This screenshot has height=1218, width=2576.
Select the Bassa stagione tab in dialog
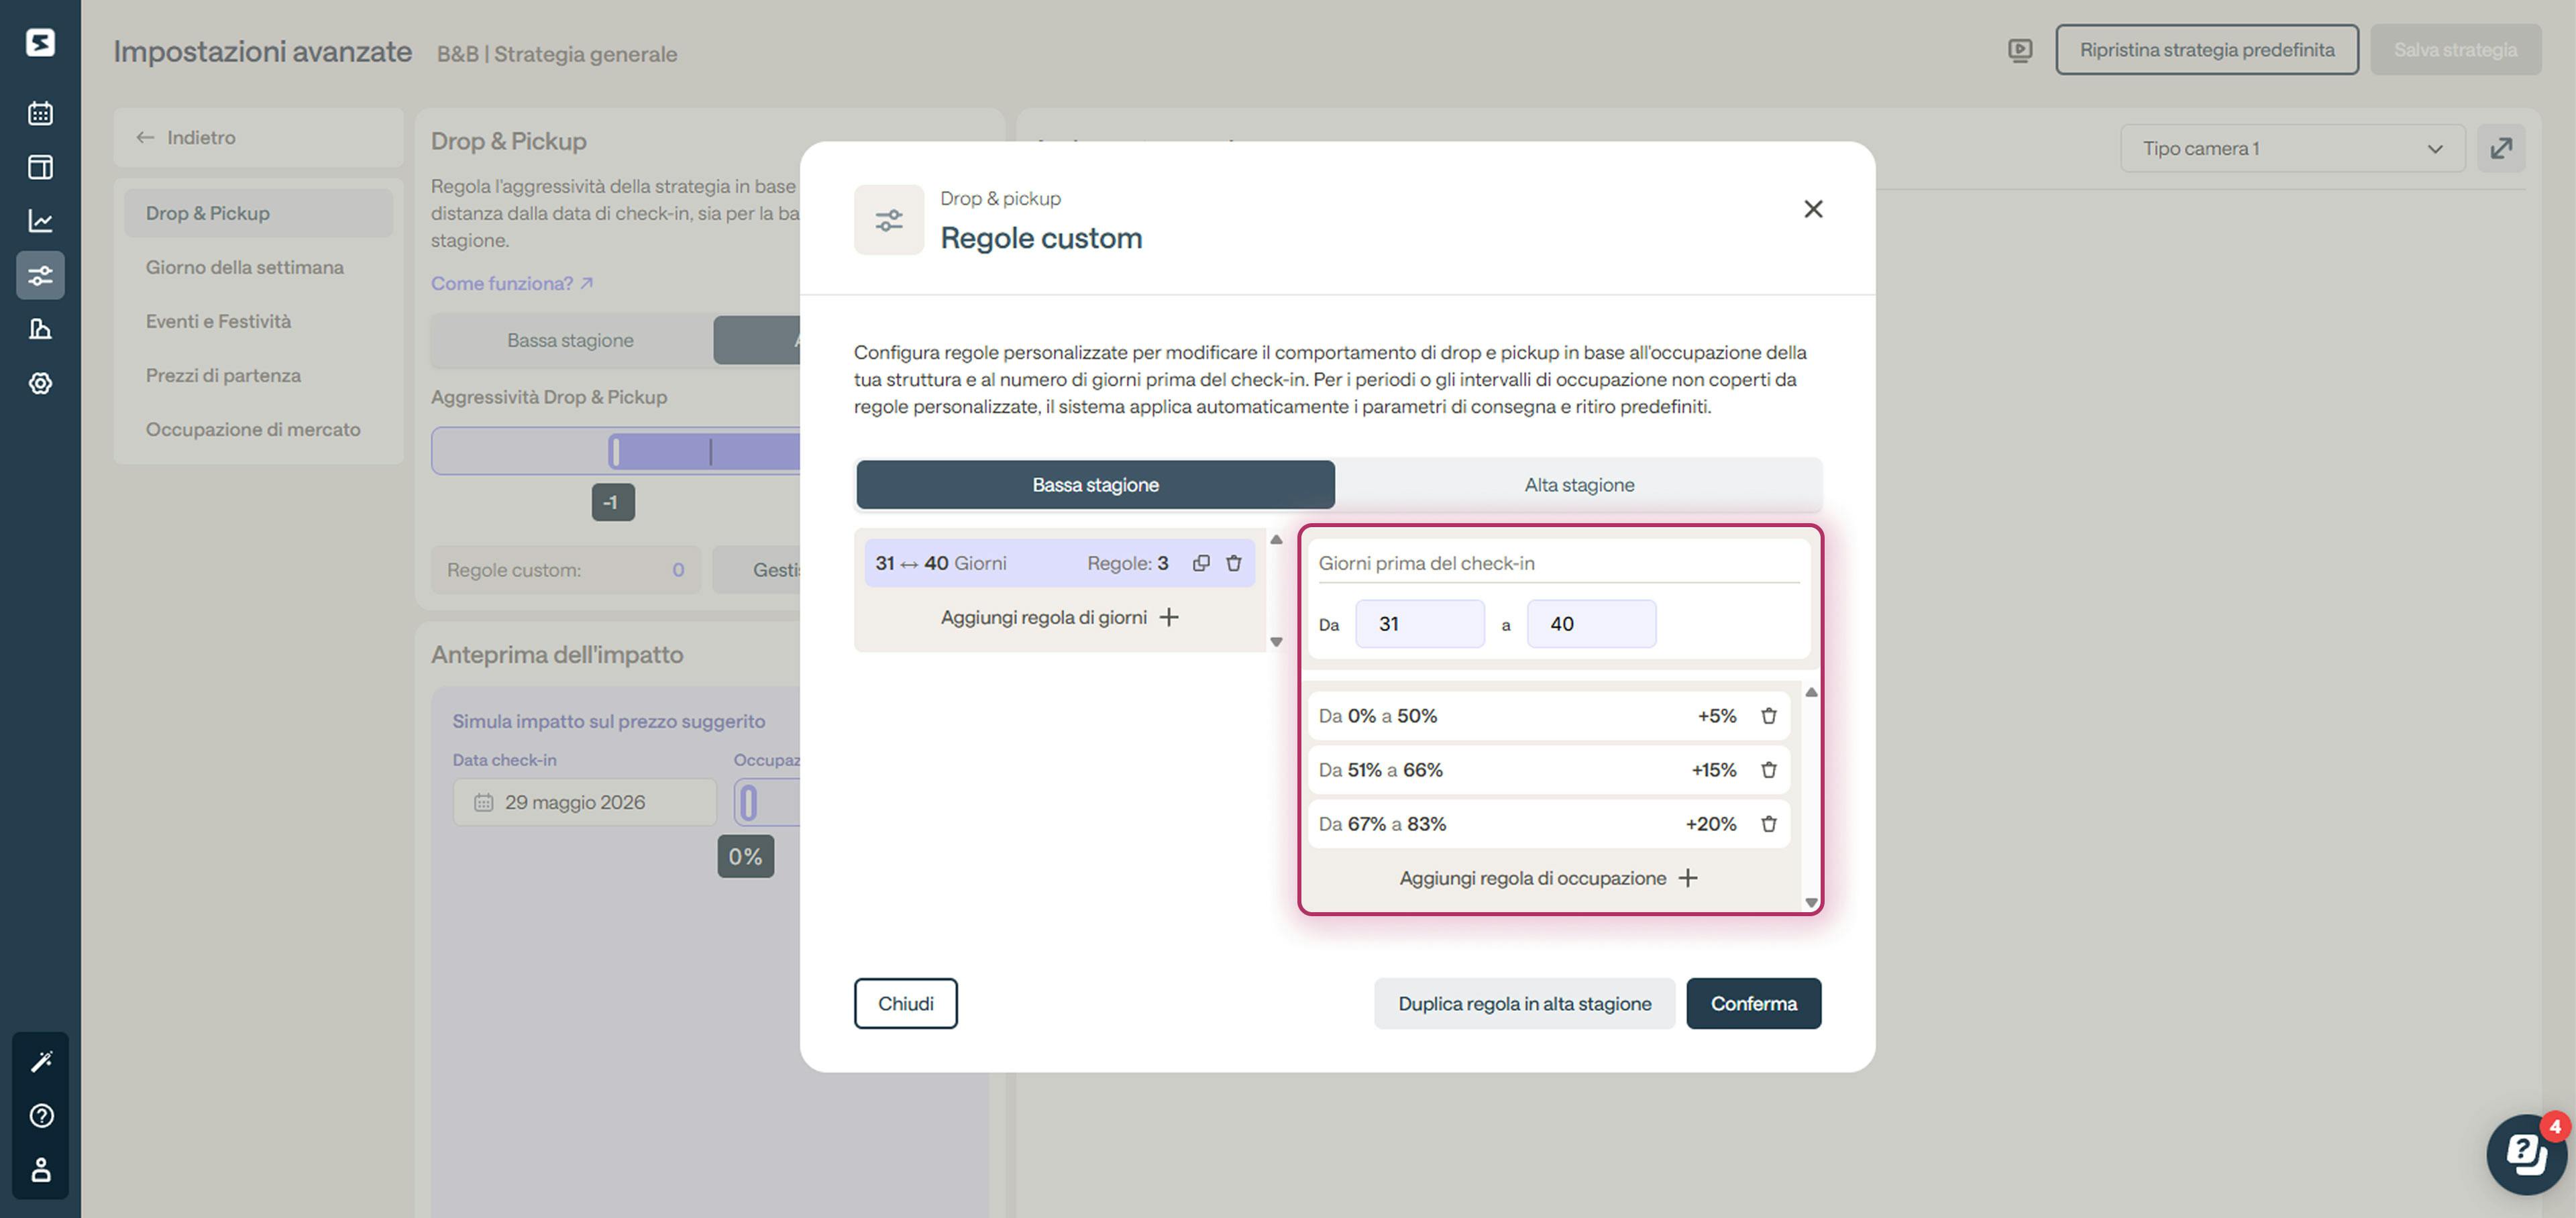(x=1095, y=485)
